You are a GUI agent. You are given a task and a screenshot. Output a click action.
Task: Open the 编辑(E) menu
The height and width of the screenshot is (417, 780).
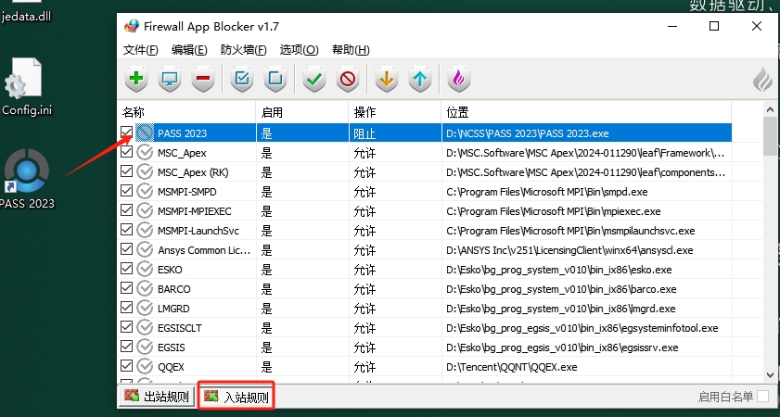pyautogui.click(x=189, y=50)
